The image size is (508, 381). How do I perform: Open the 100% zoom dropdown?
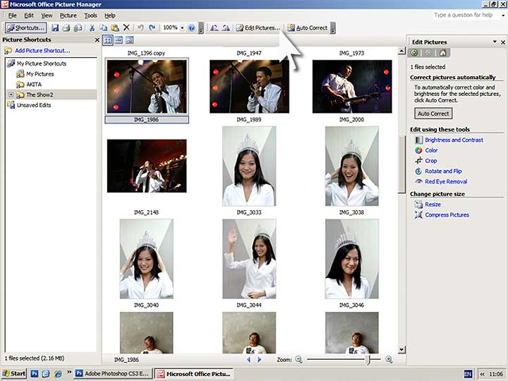point(182,28)
